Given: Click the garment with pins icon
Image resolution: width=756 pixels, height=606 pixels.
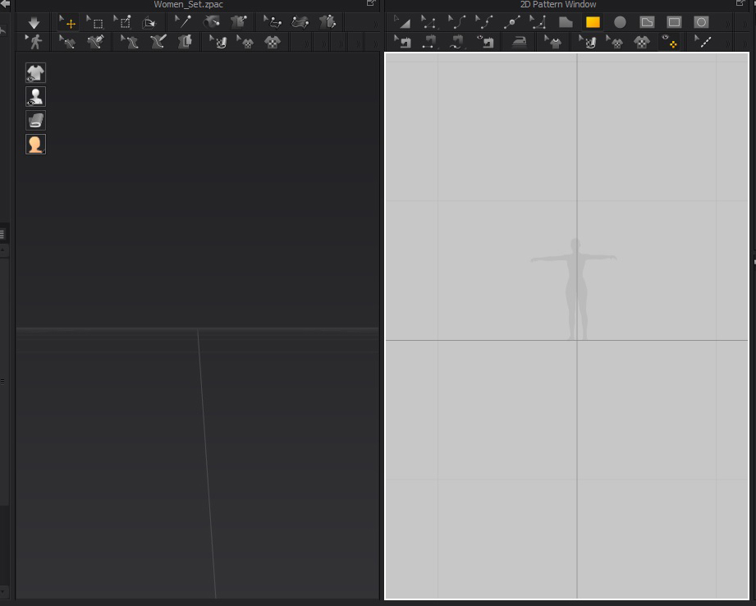Looking at the screenshot, I should [328, 22].
